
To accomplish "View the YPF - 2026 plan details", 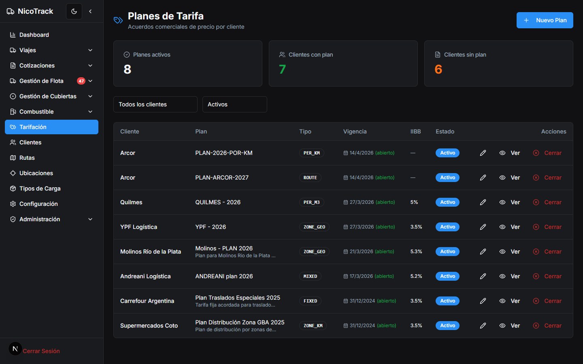I will (510, 227).
